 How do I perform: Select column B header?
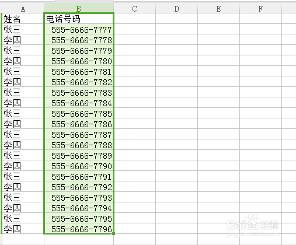(79, 9)
